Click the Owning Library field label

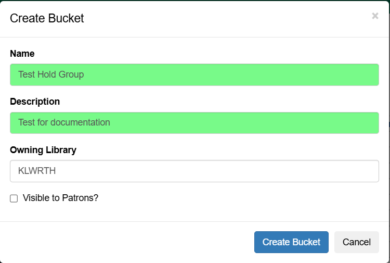pos(43,150)
